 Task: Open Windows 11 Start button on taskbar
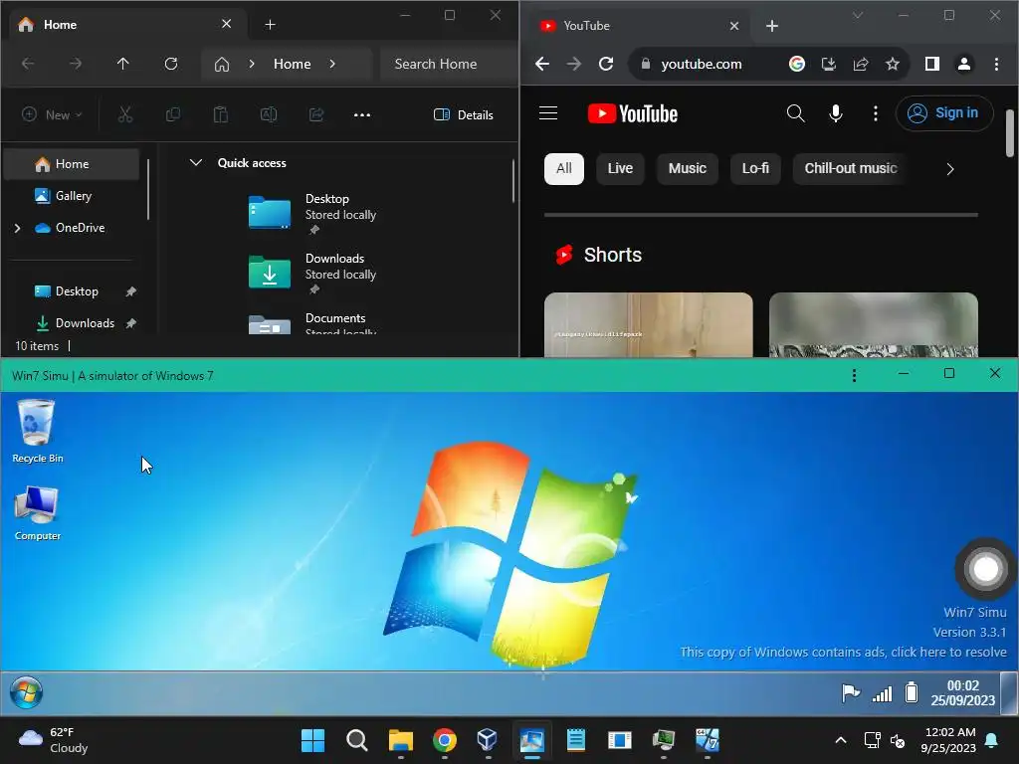tap(312, 740)
